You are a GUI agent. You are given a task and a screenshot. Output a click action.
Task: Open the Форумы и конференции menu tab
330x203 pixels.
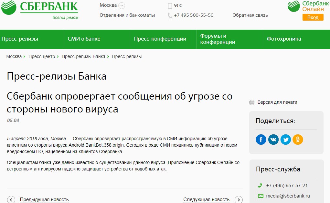(229, 39)
